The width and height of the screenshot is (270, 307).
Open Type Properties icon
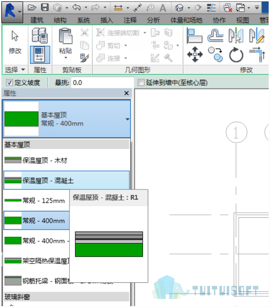point(40,35)
